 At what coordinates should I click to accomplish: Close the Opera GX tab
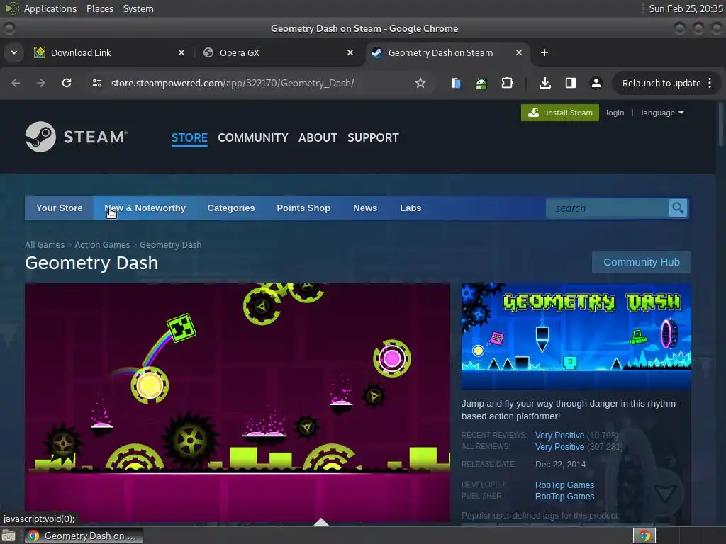point(350,52)
